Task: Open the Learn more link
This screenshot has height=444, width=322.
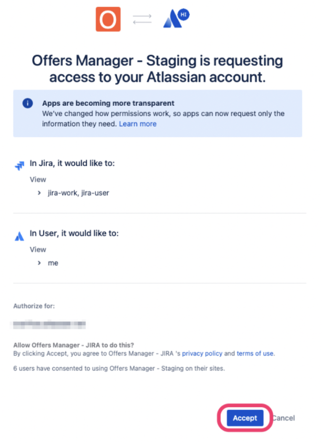Action: [138, 124]
